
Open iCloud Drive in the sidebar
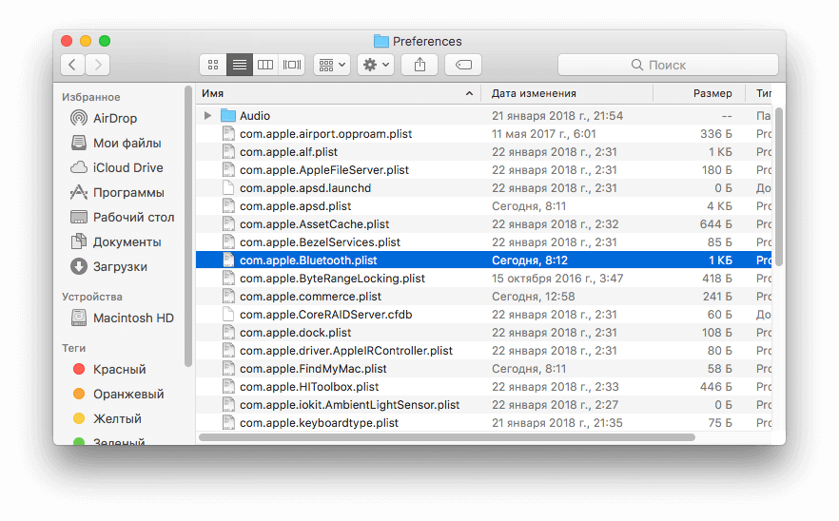(127, 167)
